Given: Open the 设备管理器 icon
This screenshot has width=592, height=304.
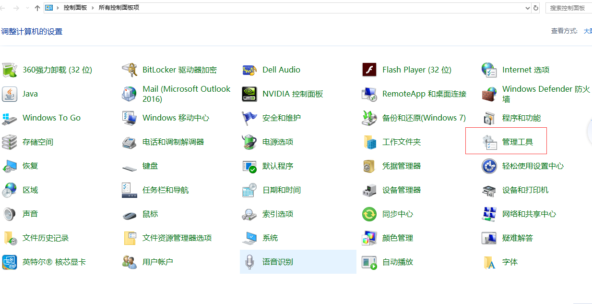Looking at the screenshot, I should point(369,190).
